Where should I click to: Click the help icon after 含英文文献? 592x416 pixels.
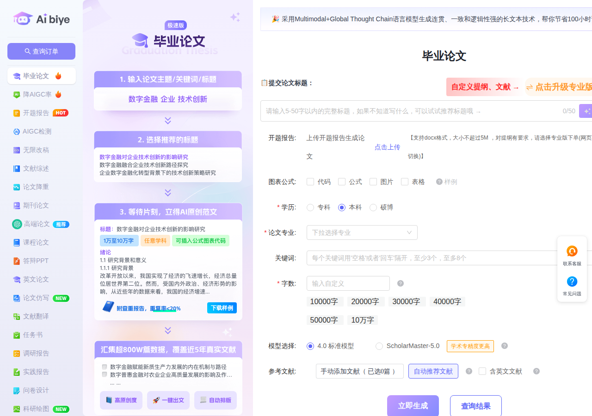click(x=536, y=371)
